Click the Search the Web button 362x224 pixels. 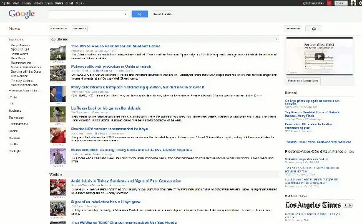[x=162, y=14]
